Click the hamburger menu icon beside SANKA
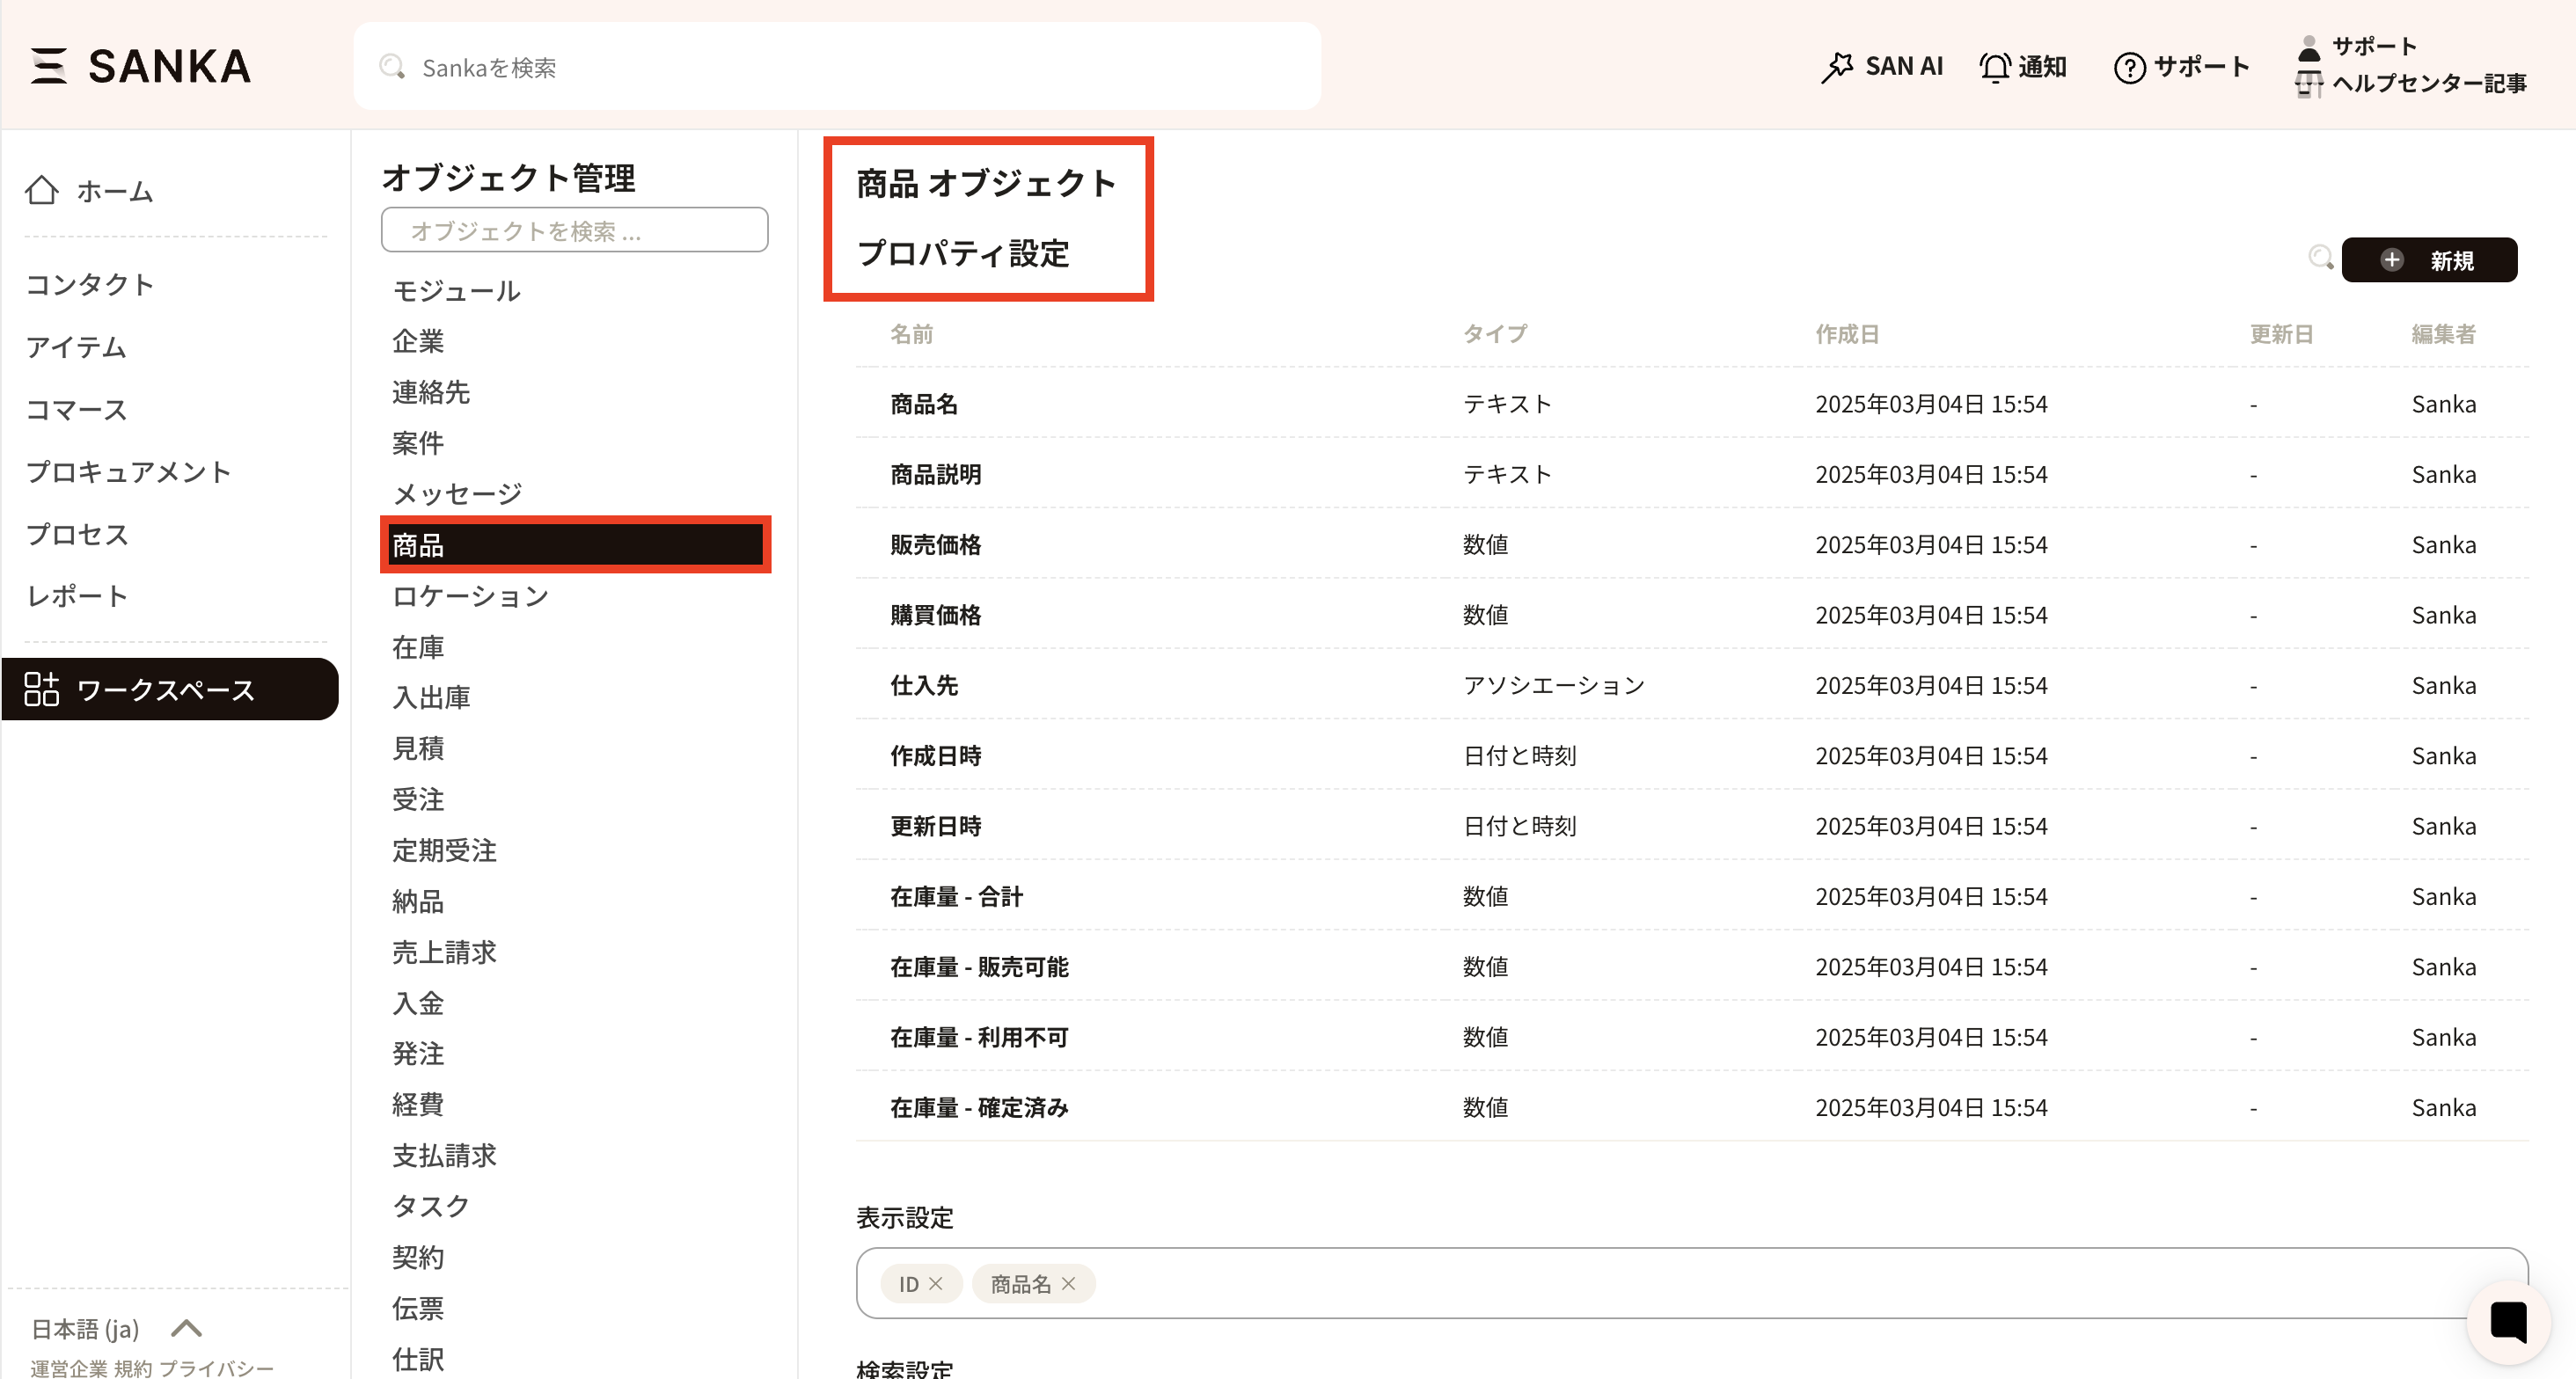The width and height of the screenshot is (2576, 1379). [x=48, y=66]
